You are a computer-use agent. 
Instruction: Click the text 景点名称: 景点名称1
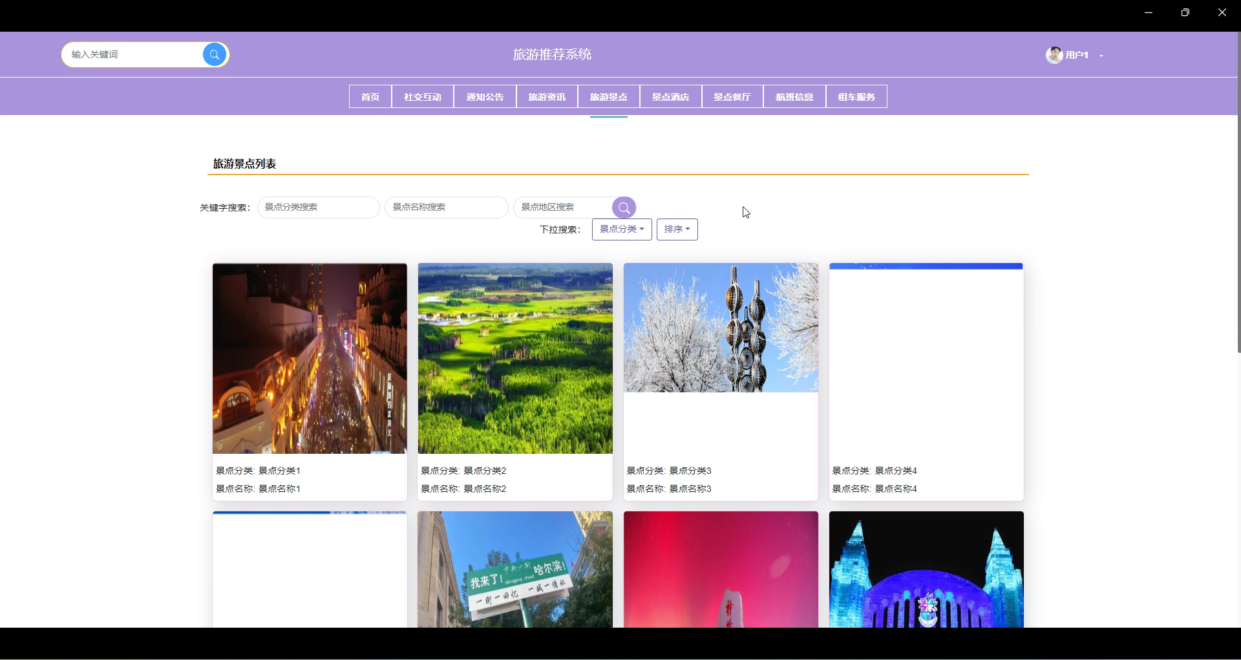pyautogui.click(x=258, y=489)
